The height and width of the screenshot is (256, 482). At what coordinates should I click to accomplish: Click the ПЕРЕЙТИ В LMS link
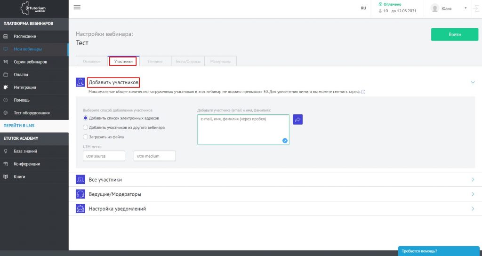19,126
